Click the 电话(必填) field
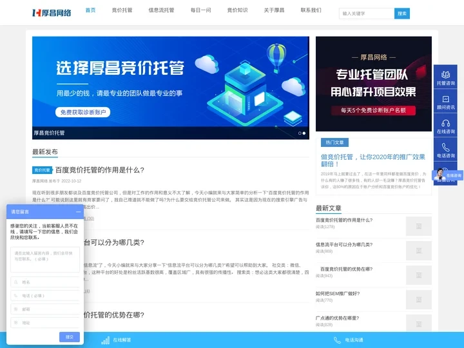The width and height of the screenshot is (464, 348). [x=45, y=296]
